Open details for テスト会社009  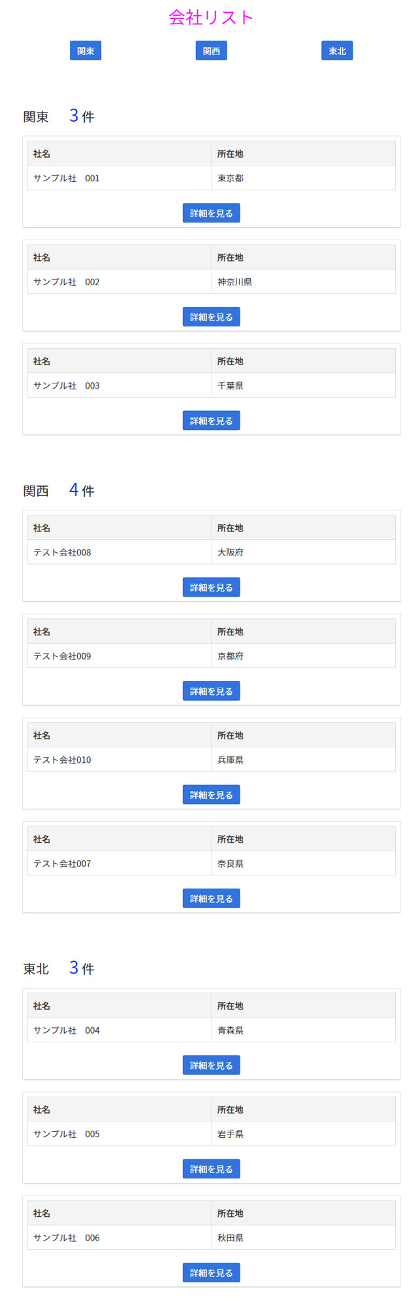point(211,691)
